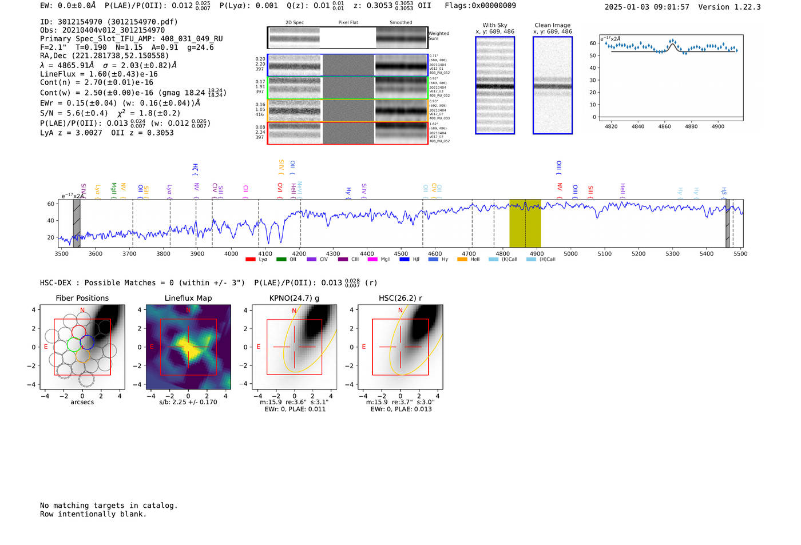Image resolution: width=801 pixels, height=545 pixels.
Task: Open the HSC(26.2) r cutout image
Action: (400, 347)
